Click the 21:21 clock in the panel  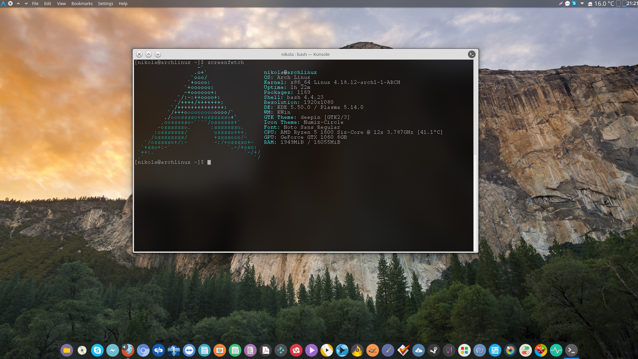(x=632, y=3)
